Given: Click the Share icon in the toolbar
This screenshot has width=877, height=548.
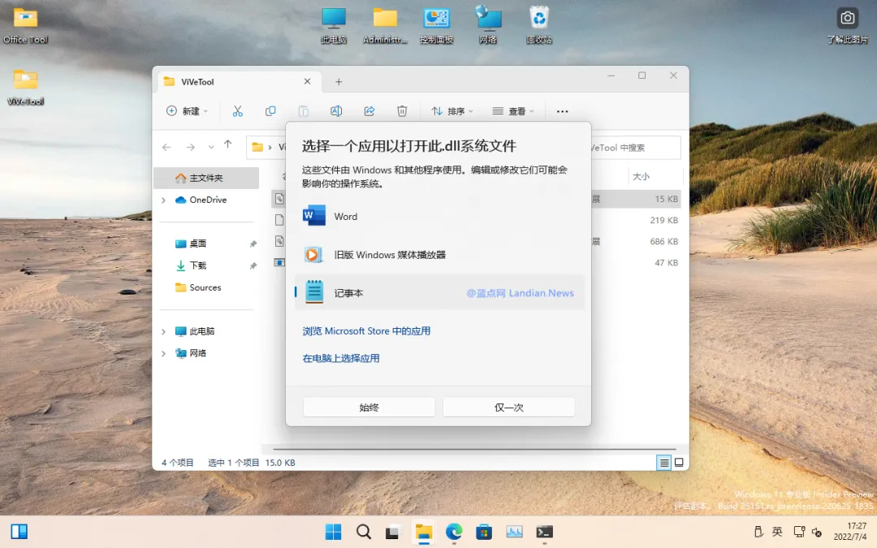Looking at the screenshot, I should 369,110.
